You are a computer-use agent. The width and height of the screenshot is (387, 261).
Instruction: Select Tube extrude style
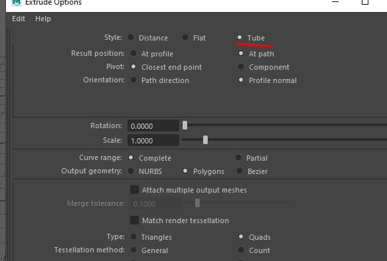[x=240, y=38]
